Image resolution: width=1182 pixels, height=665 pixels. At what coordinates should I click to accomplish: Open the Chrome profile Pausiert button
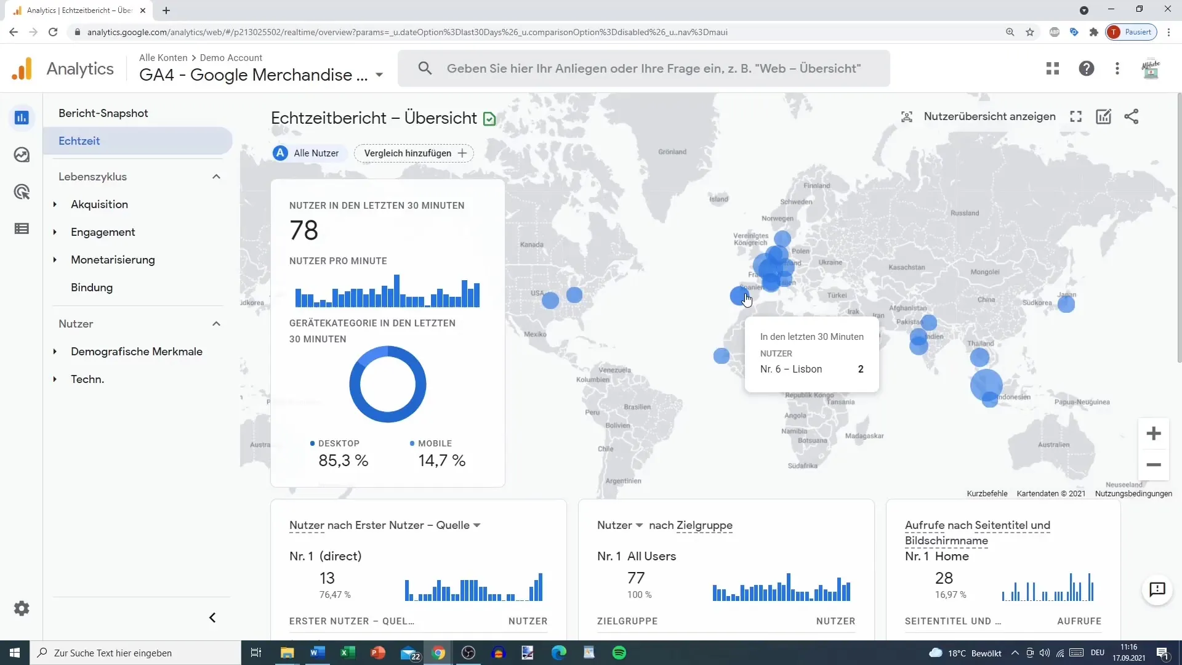point(1132,32)
